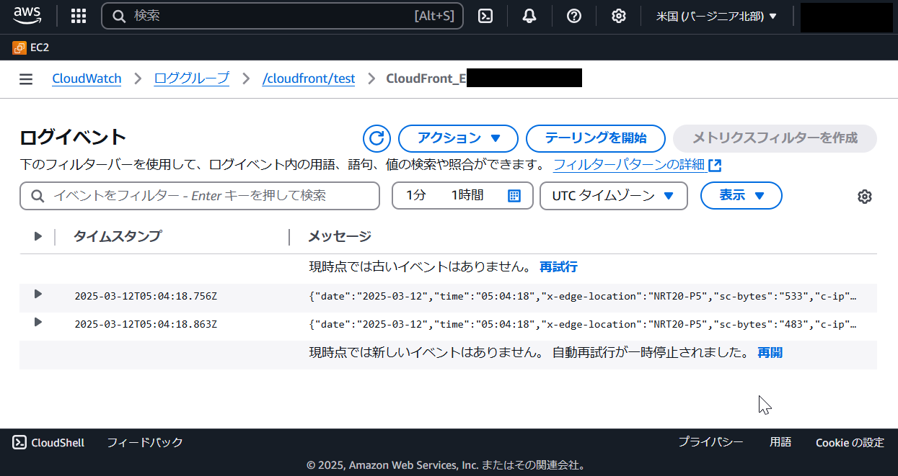This screenshot has height=476, width=898.
Task: Launch CloudShell from the top bar icon
Action: coord(486,16)
